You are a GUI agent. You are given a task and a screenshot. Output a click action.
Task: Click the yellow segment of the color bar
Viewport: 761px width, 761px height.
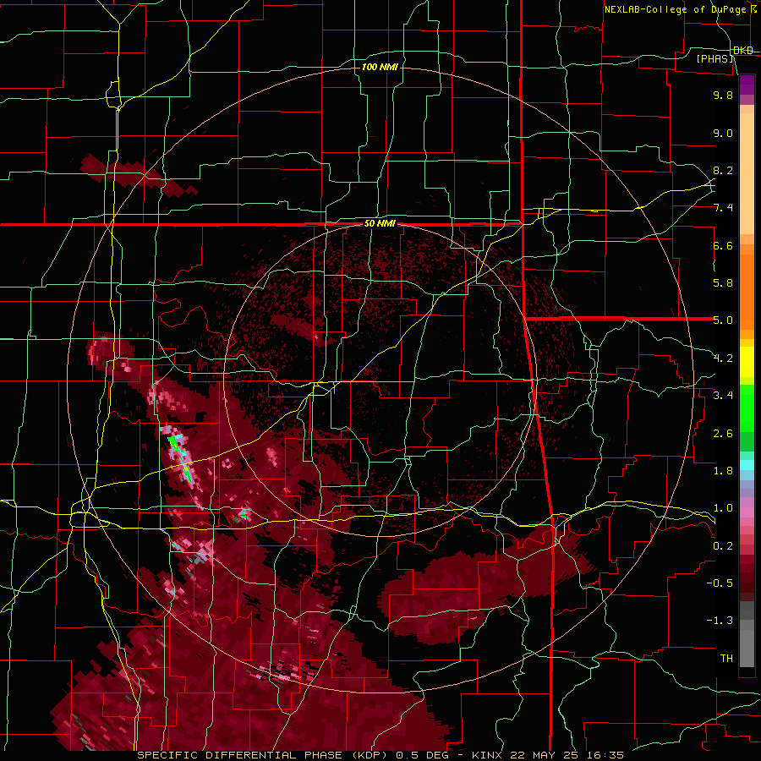click(747, 362)
